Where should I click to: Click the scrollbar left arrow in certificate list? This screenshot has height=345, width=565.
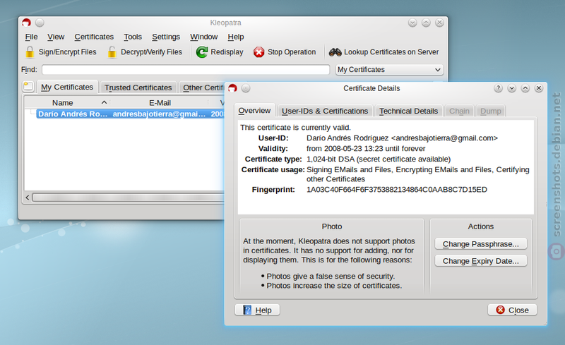[x=28, y=198]
